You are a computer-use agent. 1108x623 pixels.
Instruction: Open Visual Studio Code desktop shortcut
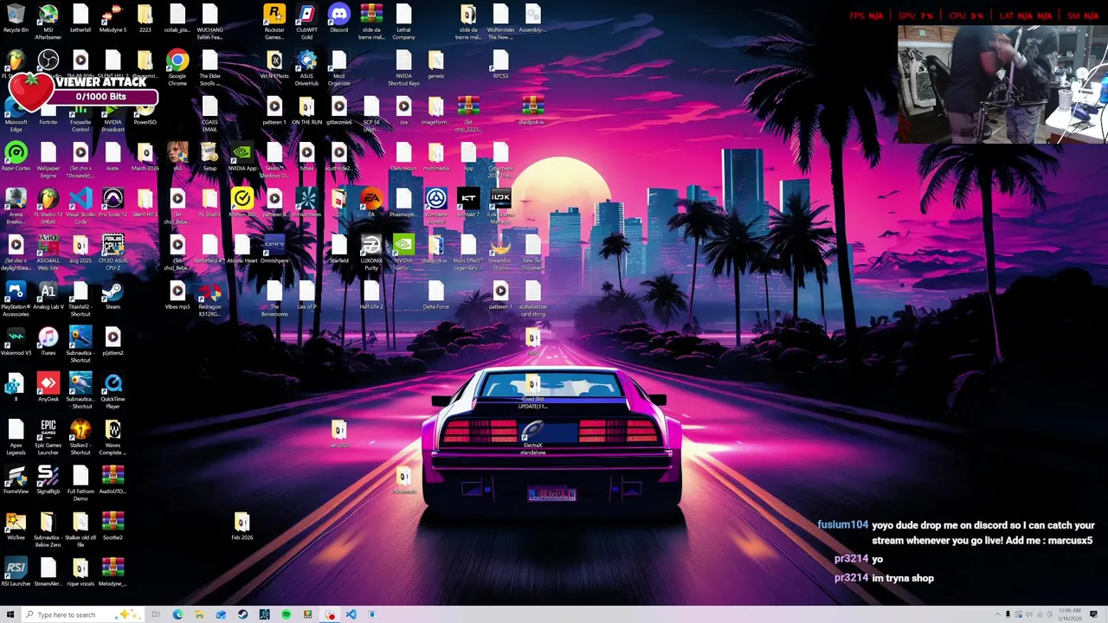[x=81, y=208]
